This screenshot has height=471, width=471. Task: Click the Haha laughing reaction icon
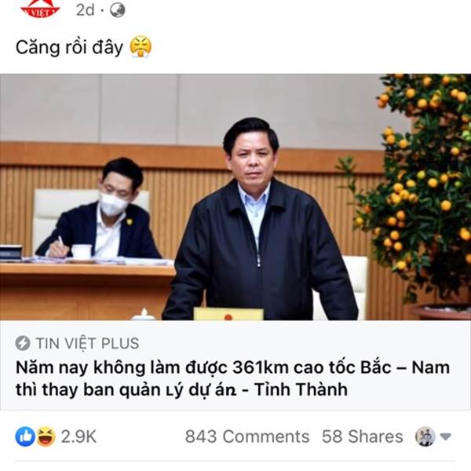click(x=46, y=436)
